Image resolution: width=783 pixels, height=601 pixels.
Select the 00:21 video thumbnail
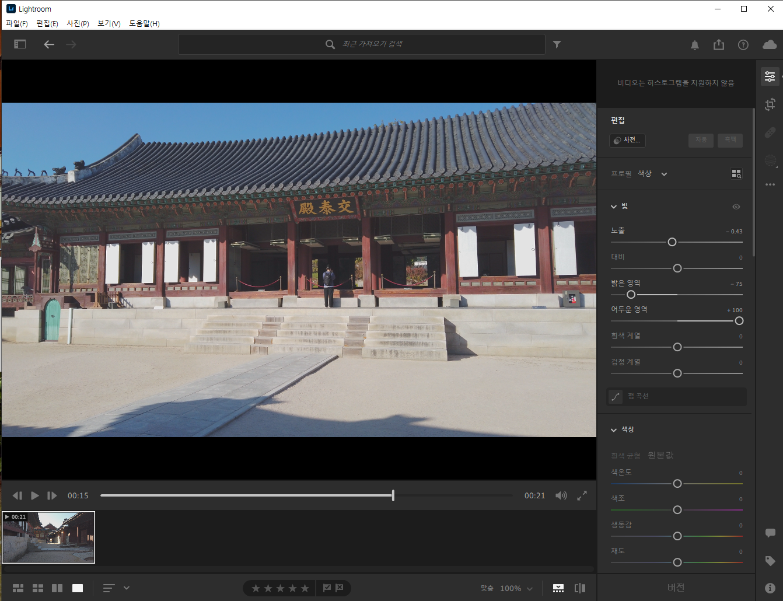(48, 537)
